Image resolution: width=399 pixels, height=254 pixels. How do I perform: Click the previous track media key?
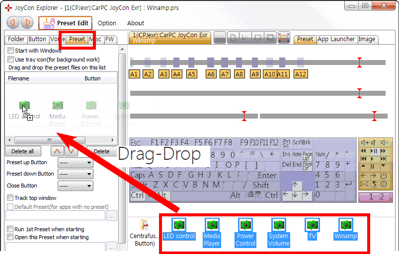click(364, 159)
